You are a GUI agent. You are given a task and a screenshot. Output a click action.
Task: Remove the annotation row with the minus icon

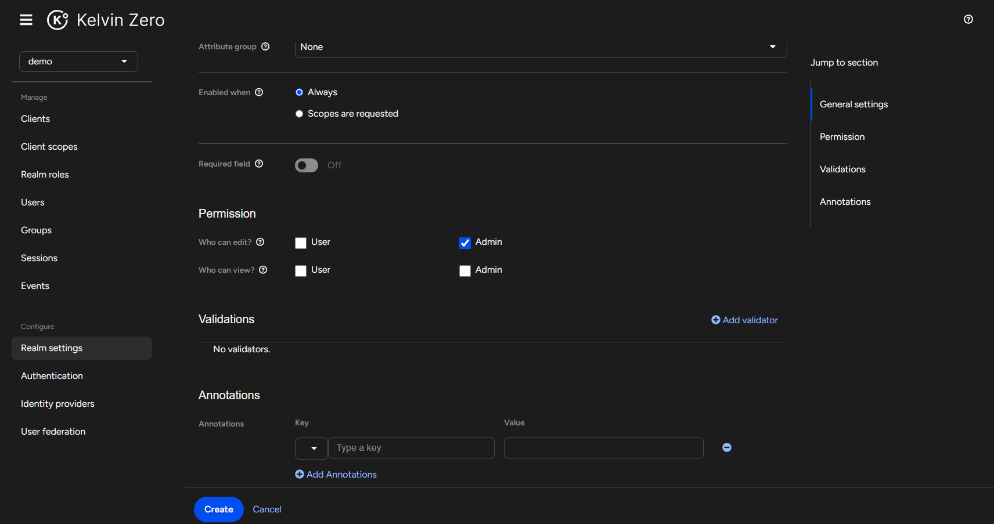(x=726, y=447)
